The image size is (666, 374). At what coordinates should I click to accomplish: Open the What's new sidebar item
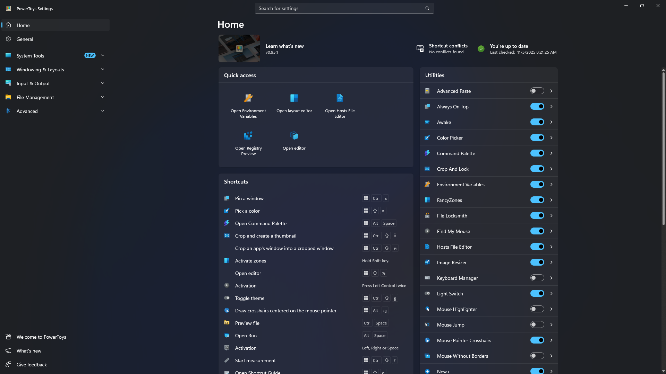[x=29, y=351]
